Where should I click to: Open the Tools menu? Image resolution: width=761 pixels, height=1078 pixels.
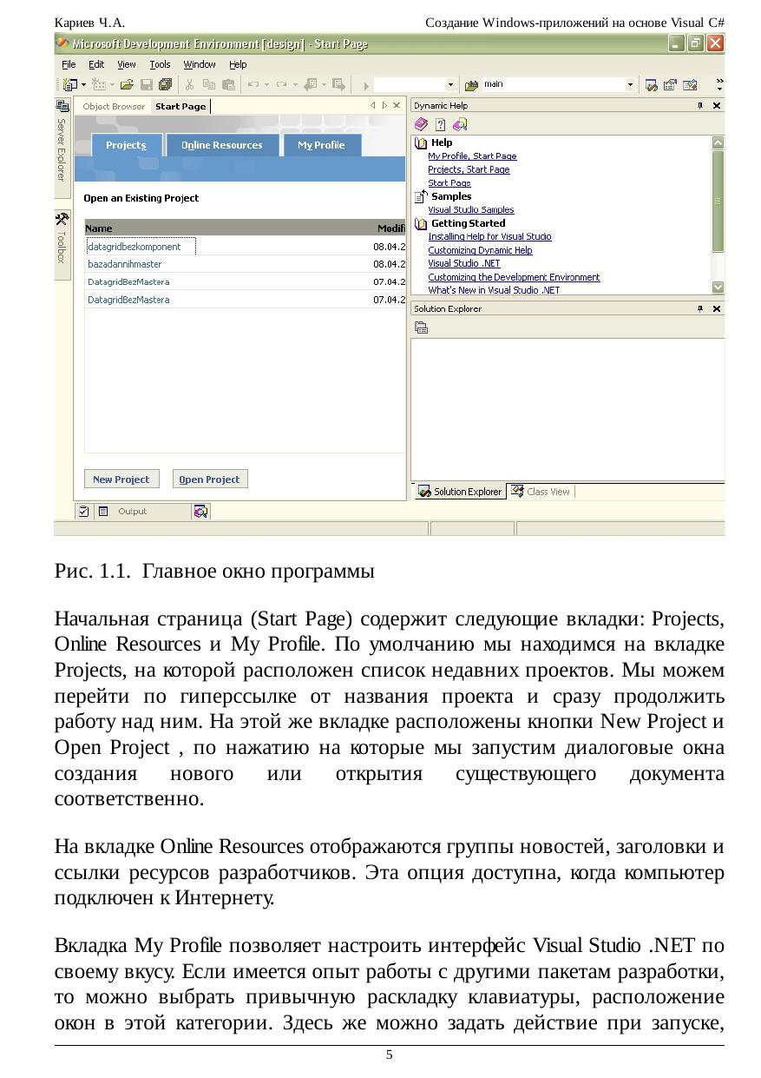coord(160,64)
